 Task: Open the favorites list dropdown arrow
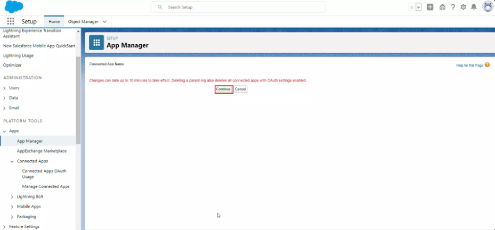click(x=419, y=7)
